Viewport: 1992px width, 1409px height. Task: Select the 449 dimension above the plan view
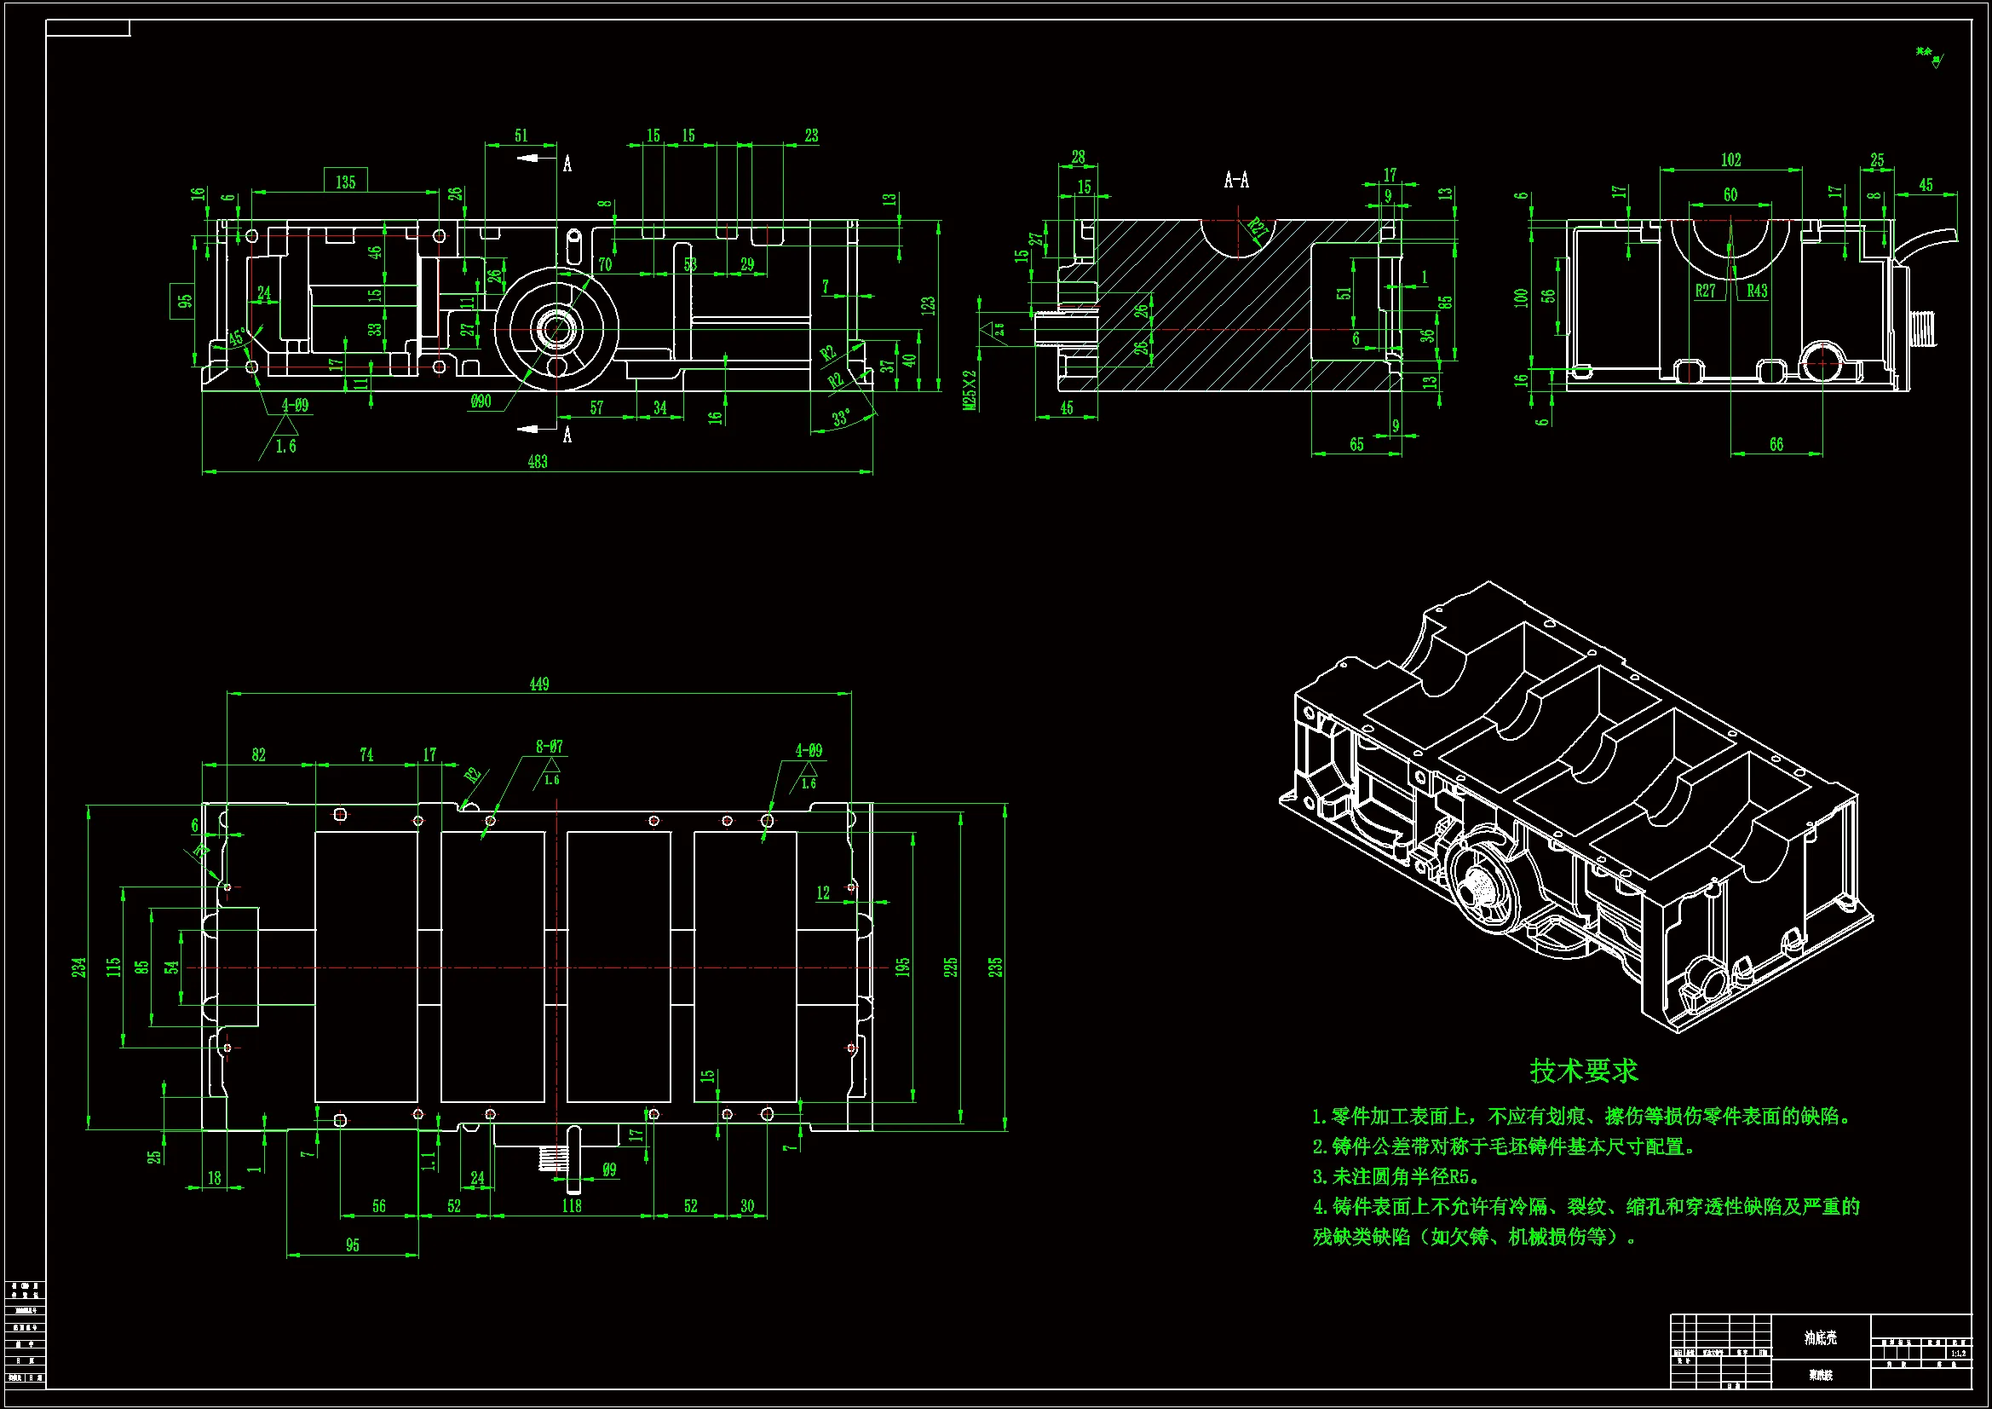[x=538, y=684]
